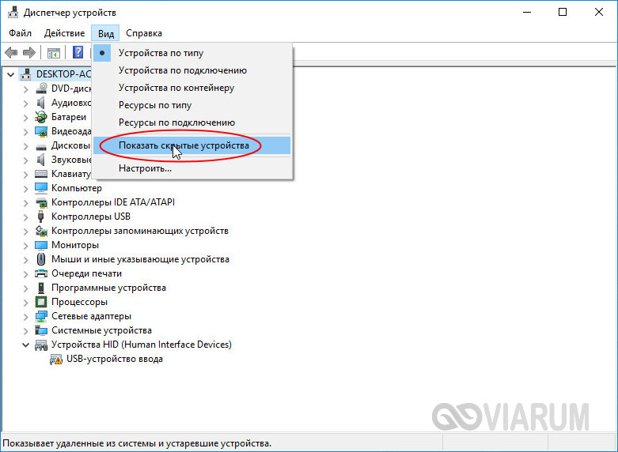Choose Устройства по подключению view
618x452 pixels.
[193, 70]
